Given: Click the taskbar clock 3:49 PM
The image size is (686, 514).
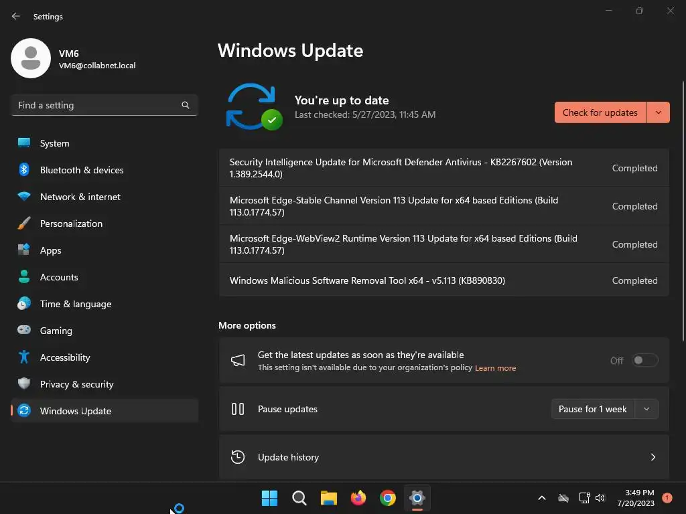Looking at the screenshot, I should point(636,498).
